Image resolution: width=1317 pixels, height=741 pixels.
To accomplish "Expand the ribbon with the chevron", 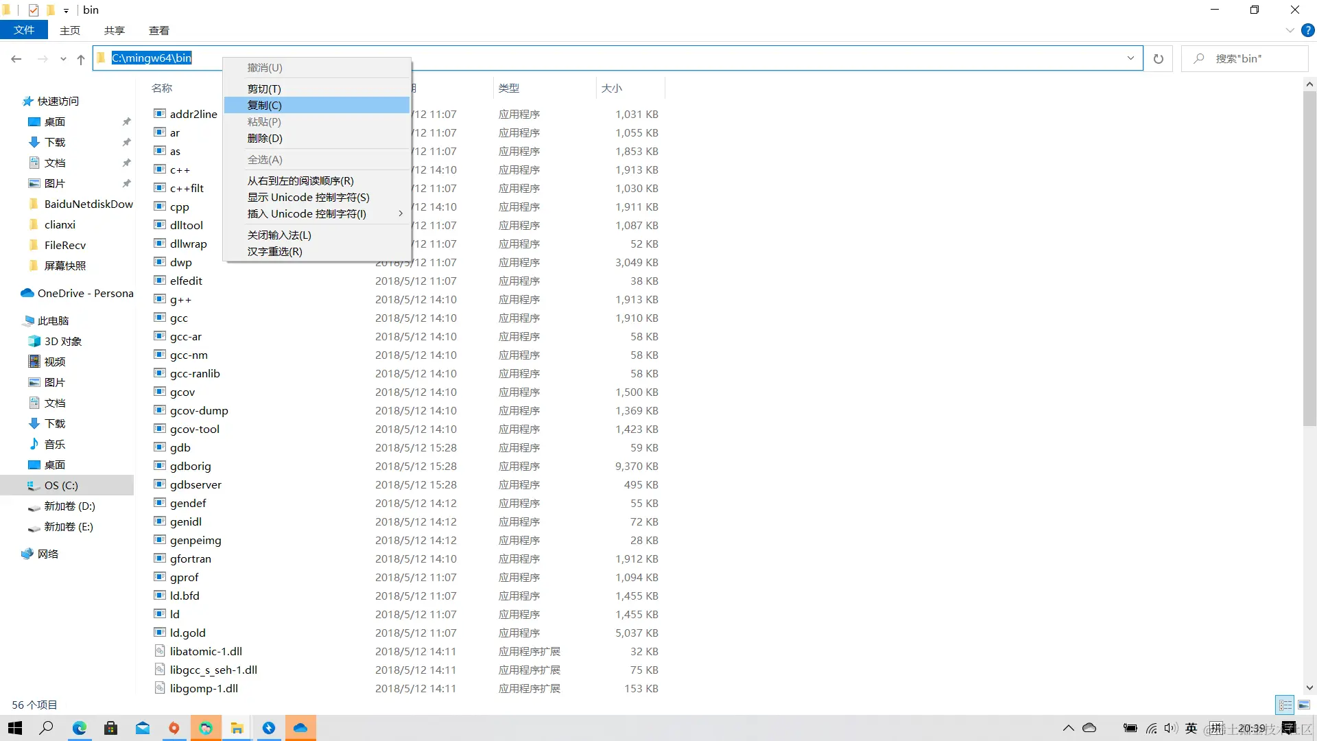I will [x=1290, y=31].
